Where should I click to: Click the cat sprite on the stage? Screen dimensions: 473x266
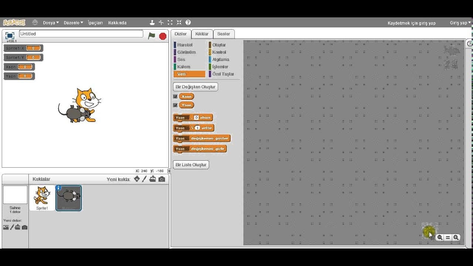point(87,99)
